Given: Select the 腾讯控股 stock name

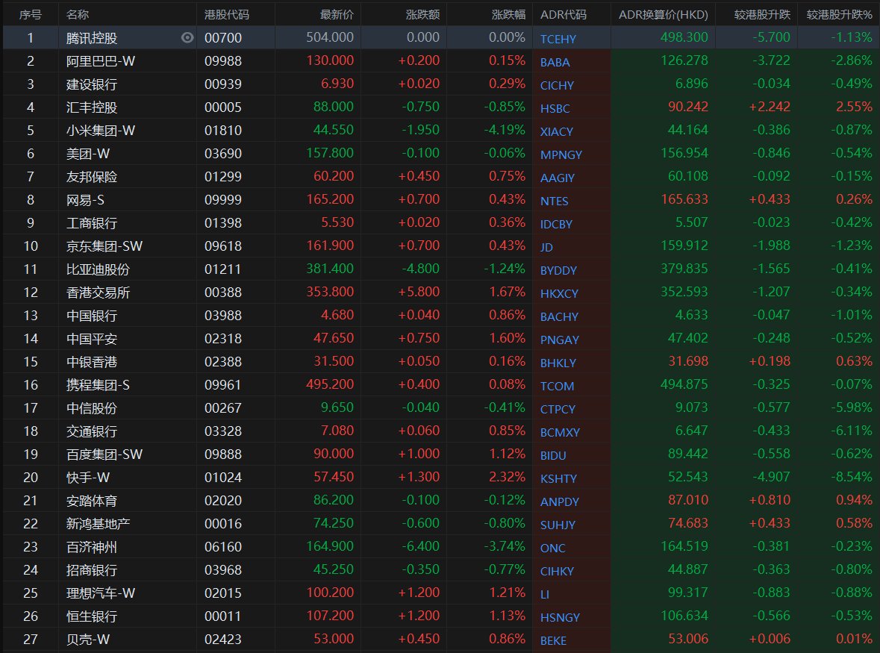Looking at the screenshot, I should click(x=92, y=38).
